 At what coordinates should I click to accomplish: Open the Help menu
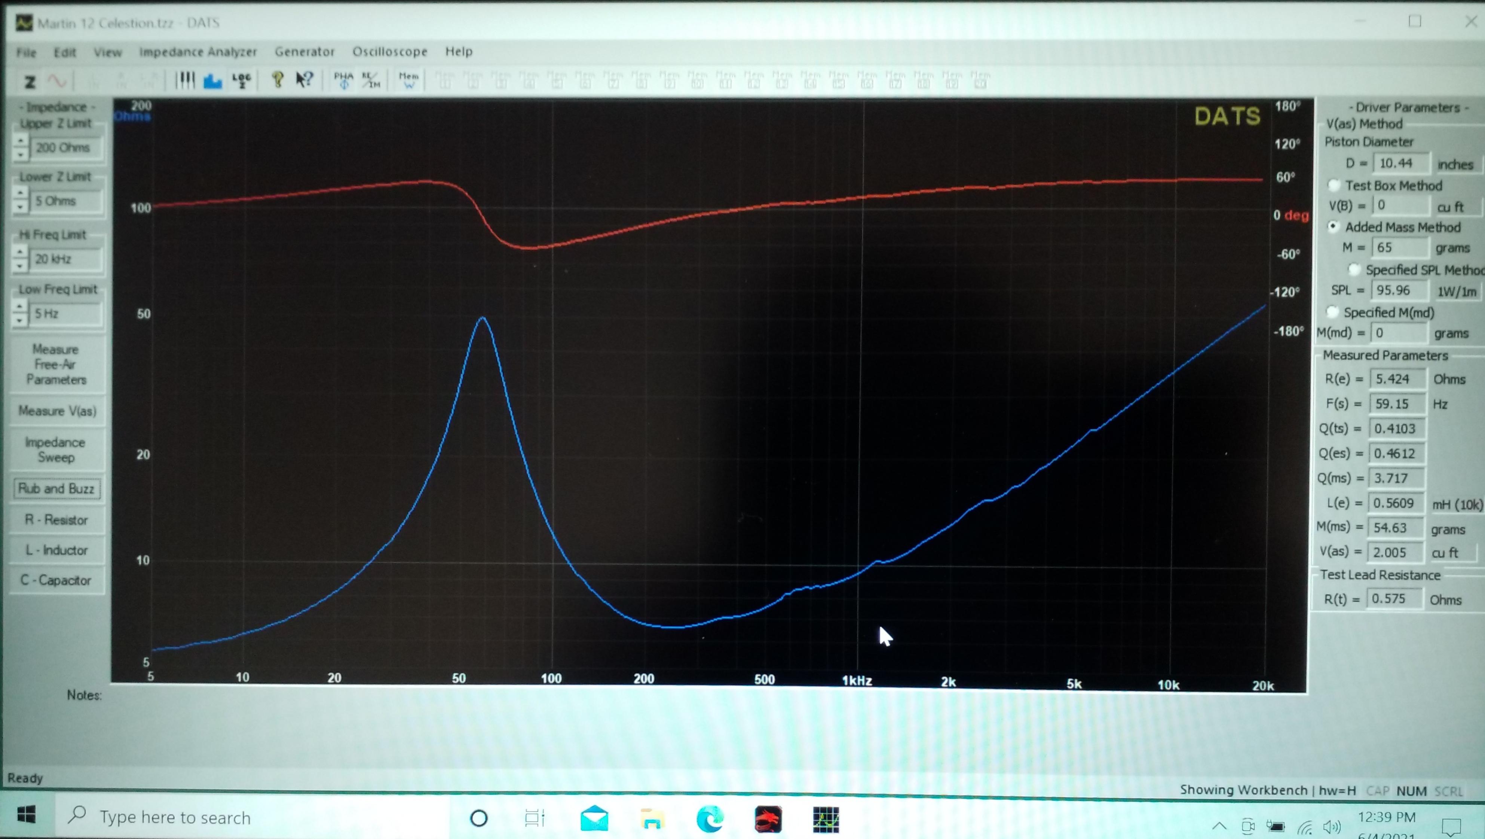point(459,51)
